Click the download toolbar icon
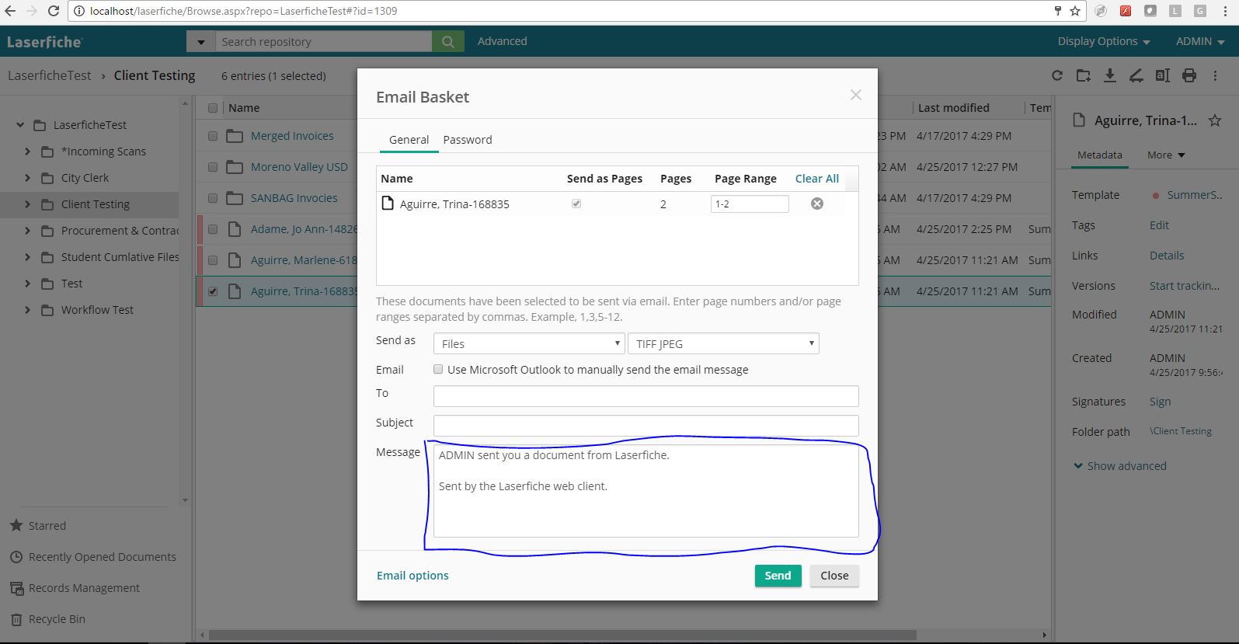This screenshot has height=644, width=1239. tap(1110, 75)
